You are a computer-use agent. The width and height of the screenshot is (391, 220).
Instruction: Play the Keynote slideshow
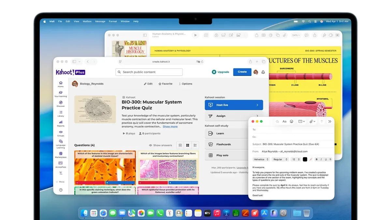195,35
